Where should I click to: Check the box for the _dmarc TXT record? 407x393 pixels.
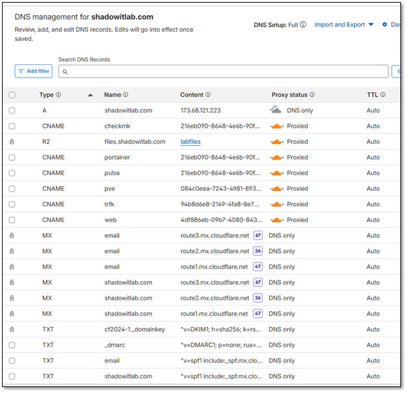tap(12, 345)
